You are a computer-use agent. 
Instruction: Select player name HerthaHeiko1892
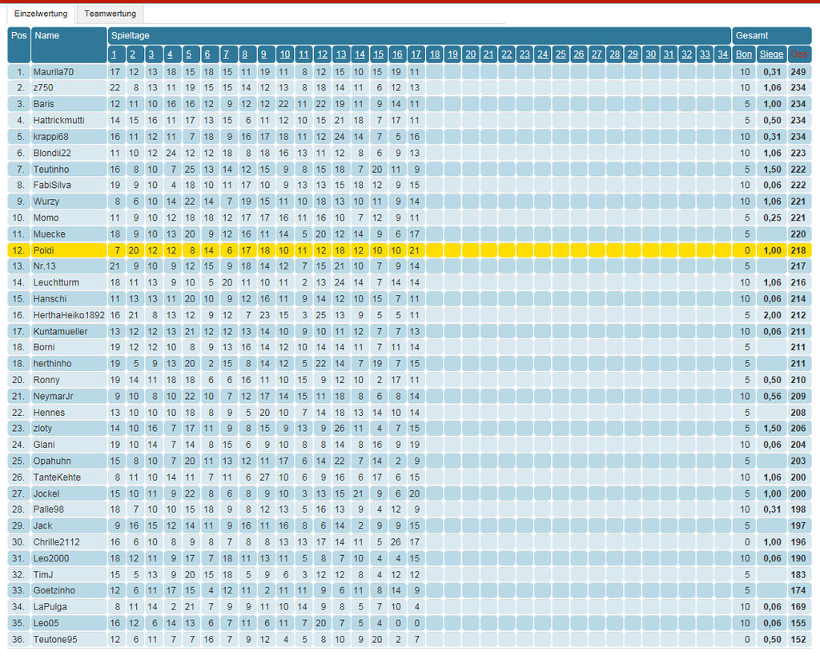coord(69,315)
